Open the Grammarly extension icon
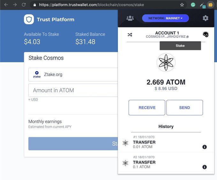 [193, 5]
